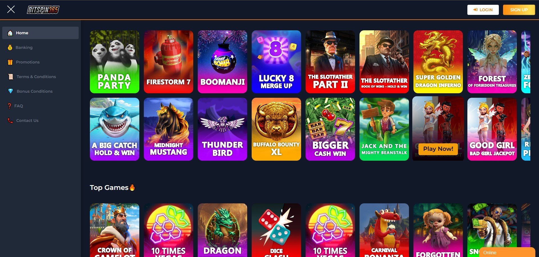The height and width of the screenshot is (257, 539).
Task: Open the Thunder Bird game tile
Action: (x=222, y=129)
